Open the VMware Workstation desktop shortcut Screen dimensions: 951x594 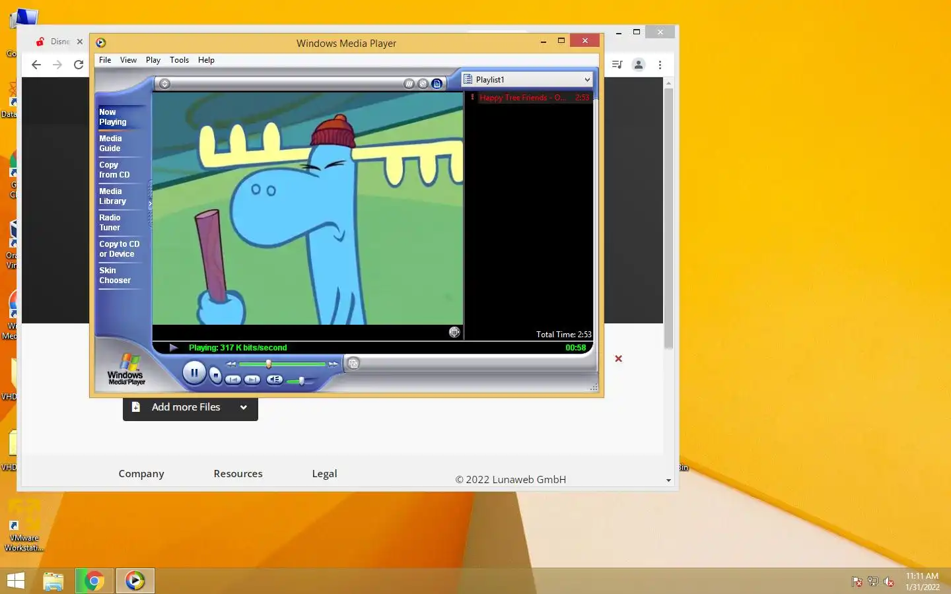click(x=24, y=526)
